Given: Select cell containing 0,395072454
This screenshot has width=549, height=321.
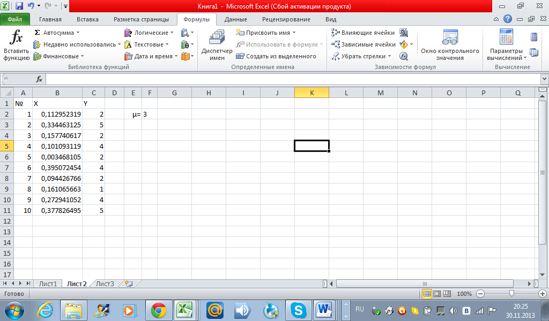Looking at the screenshot, I should pos(57,167).
